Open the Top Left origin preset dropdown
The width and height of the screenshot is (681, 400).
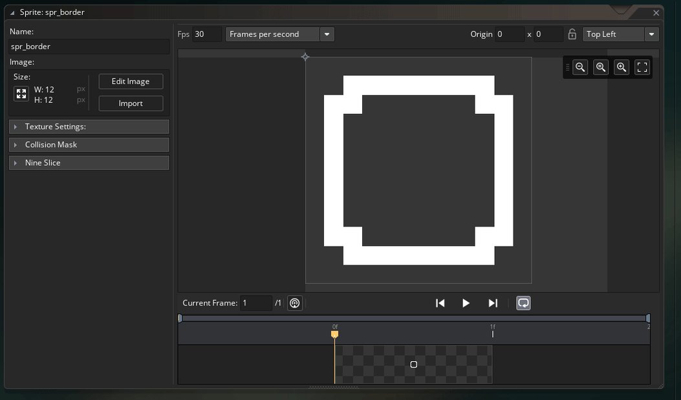coord(621,34)
